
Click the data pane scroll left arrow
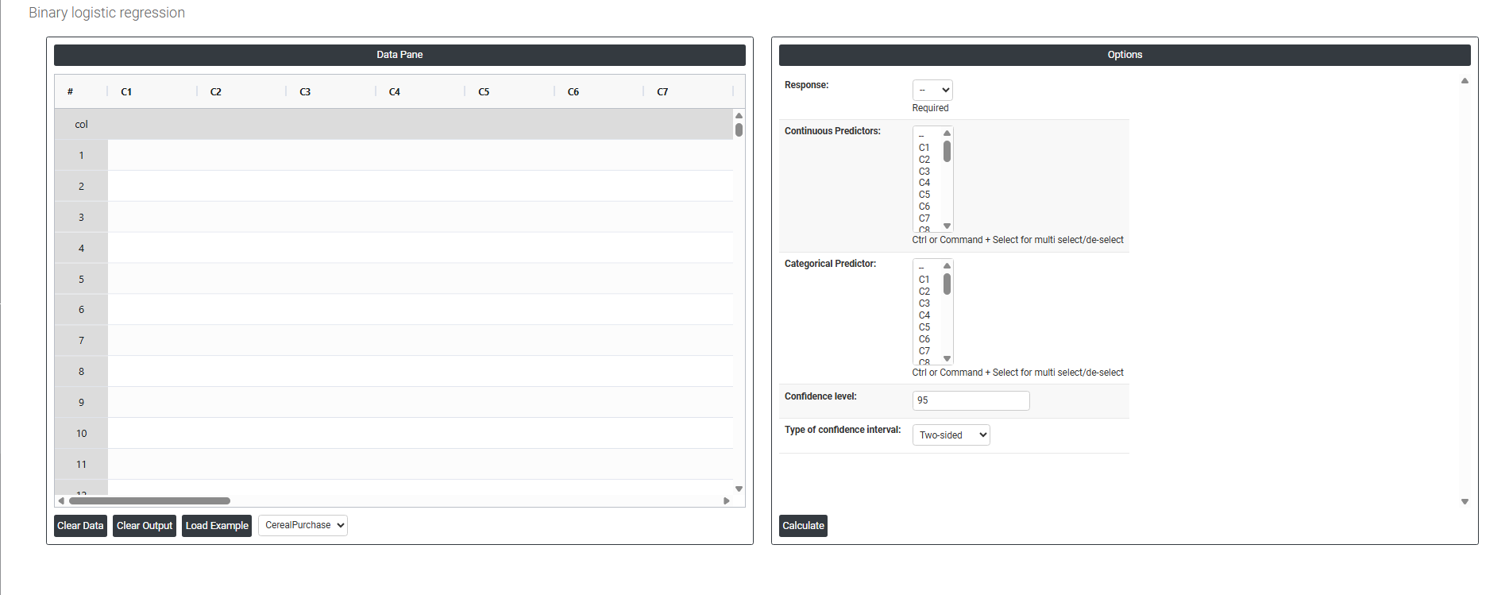(x=61, y=500)
